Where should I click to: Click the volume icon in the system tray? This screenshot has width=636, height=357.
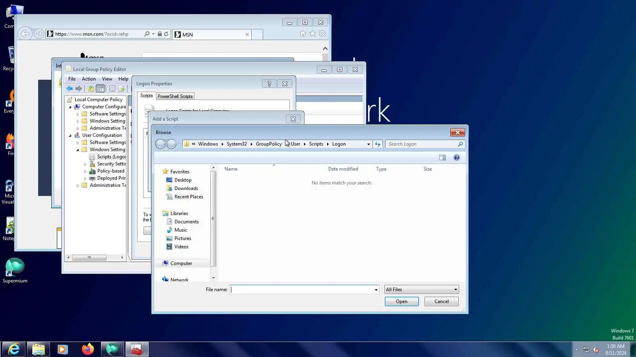click(x=596, y=349)
